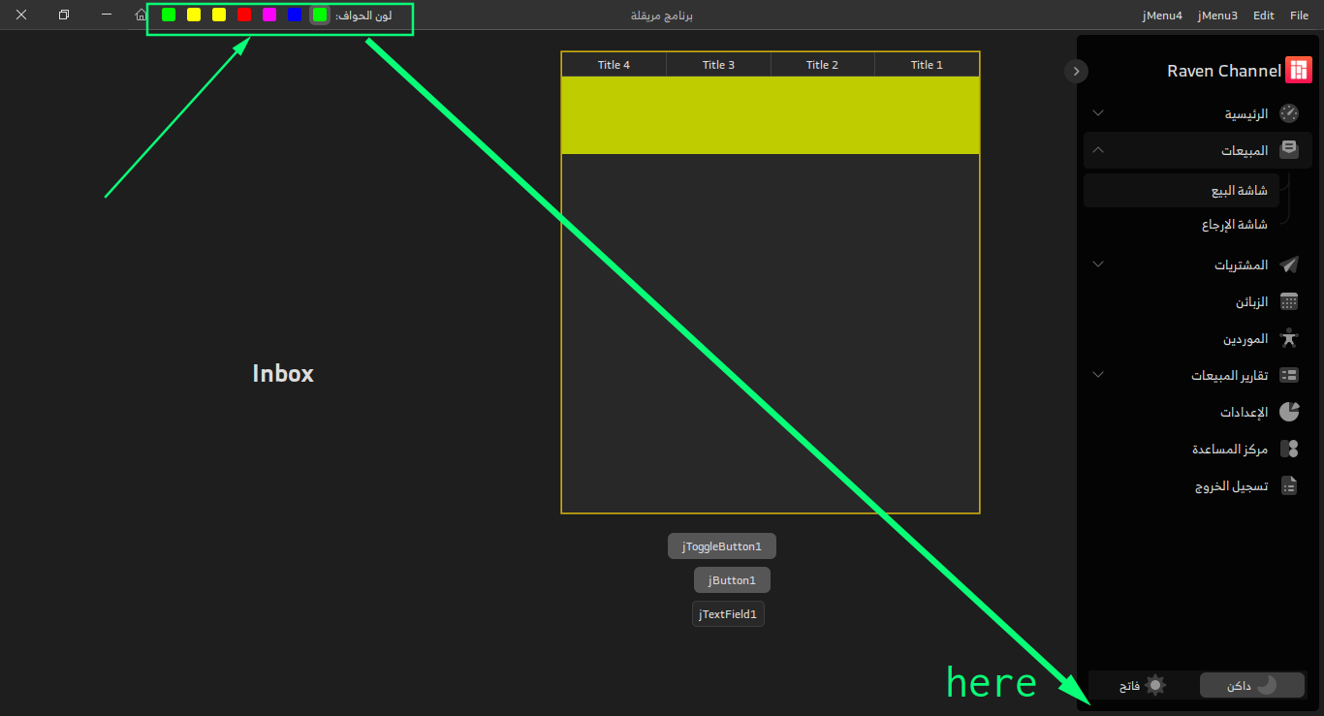Click the jButton1 button
1324x716 pixels.
(732, 579)
